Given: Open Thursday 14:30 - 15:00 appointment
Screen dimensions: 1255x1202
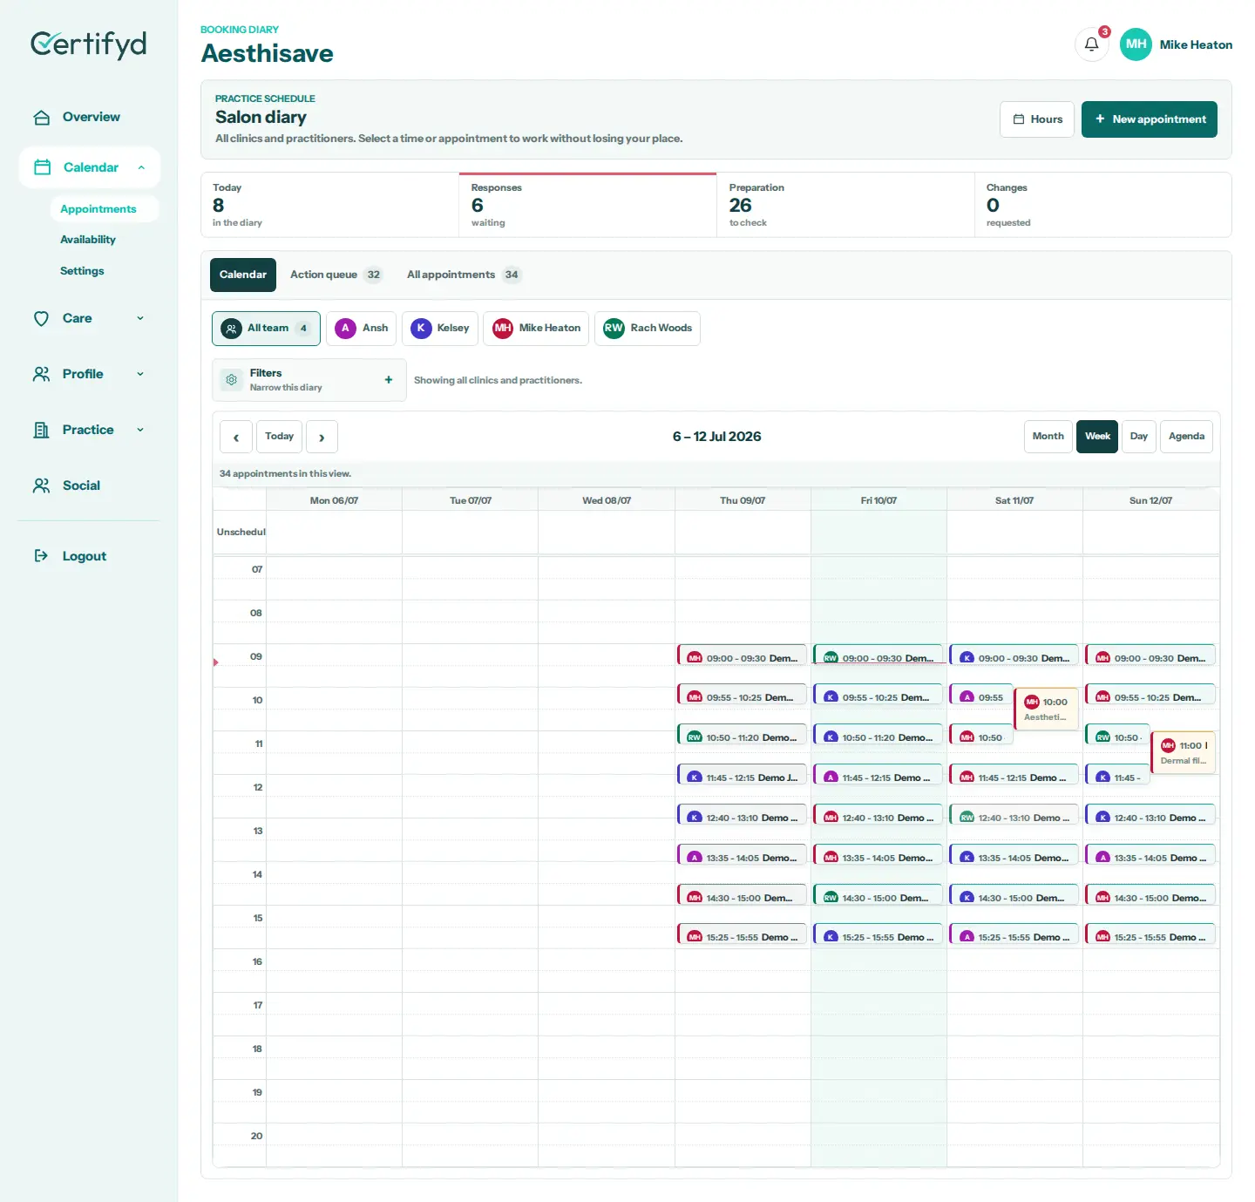Looking at the screenshot, I should click(x=743, y=894).
